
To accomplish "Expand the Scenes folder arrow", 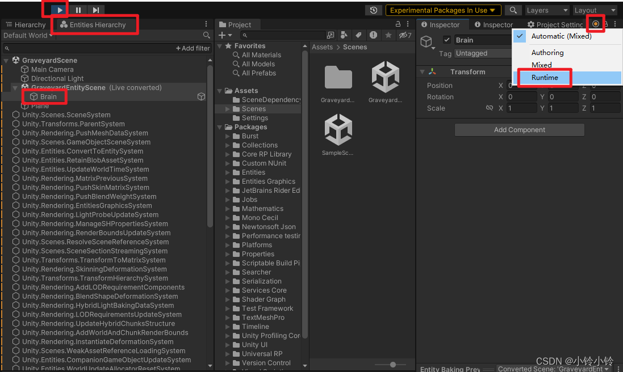I will point(228,109).
